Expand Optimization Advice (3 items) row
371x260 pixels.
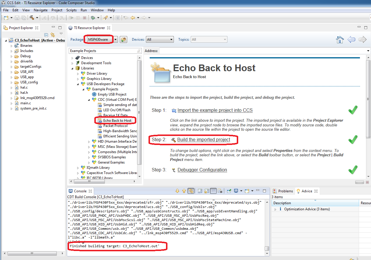pyautogui.click(x=275, y=209)
